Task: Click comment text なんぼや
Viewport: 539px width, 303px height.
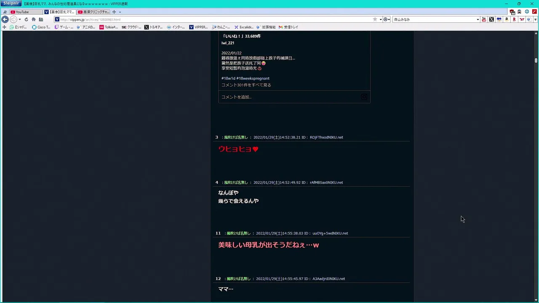Action: tap(228, 193)
